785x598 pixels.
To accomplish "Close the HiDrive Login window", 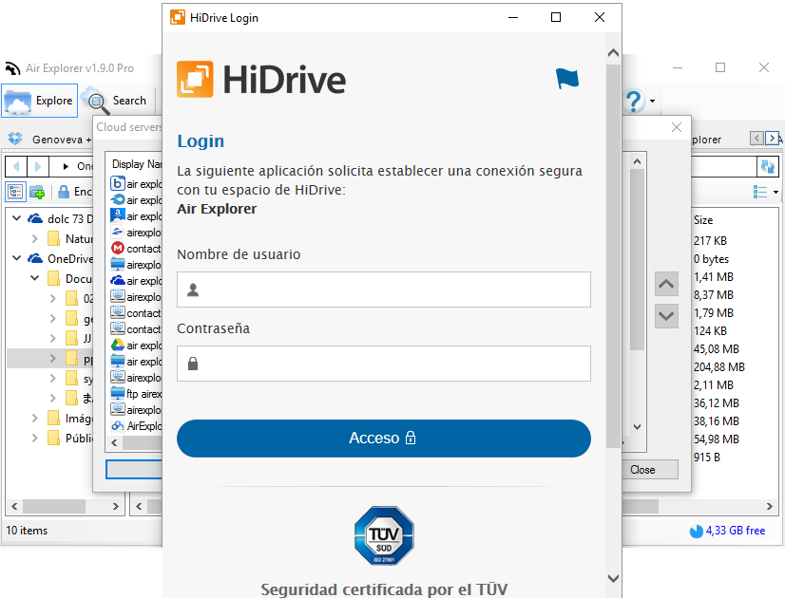I will pos(600,17).
